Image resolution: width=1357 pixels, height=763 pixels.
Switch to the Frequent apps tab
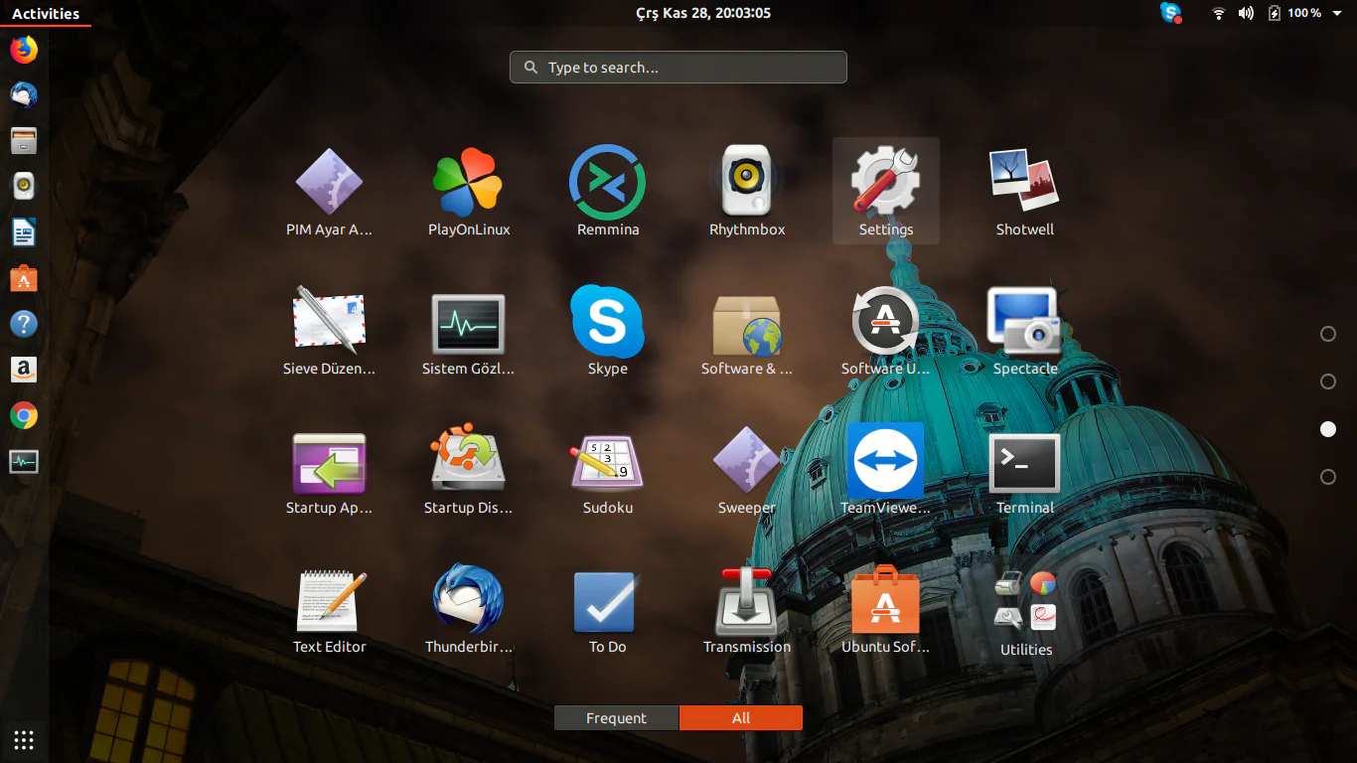point(616,717)
